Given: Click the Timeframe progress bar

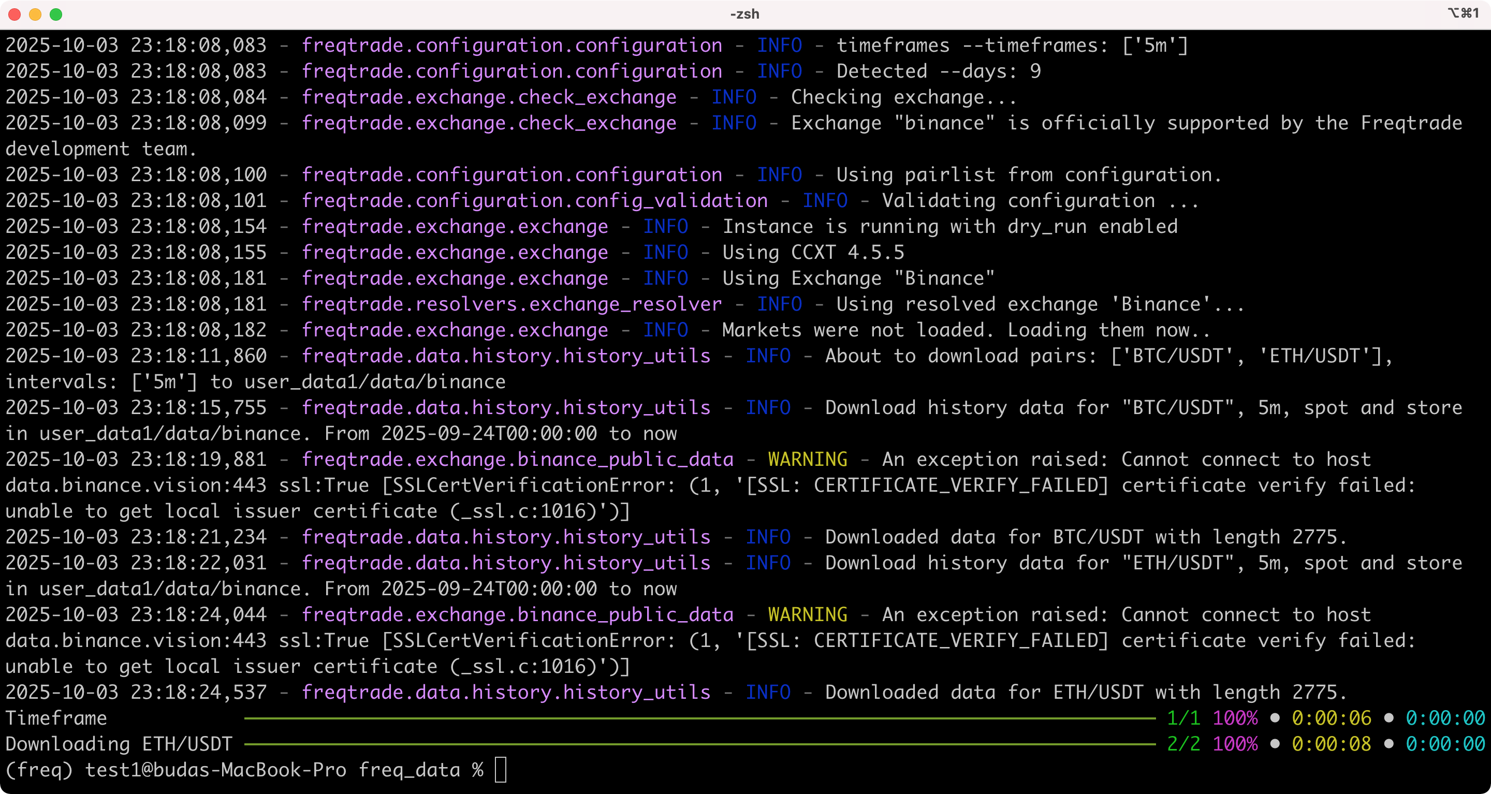Looking at the screenshot, I should [699, 718].
